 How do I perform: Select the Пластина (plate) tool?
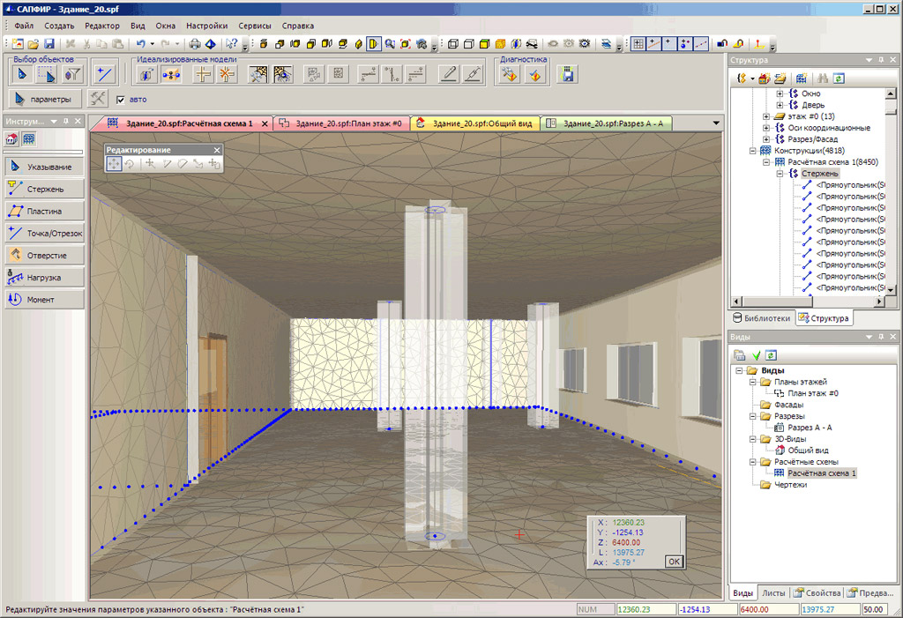tap(44, 211)
